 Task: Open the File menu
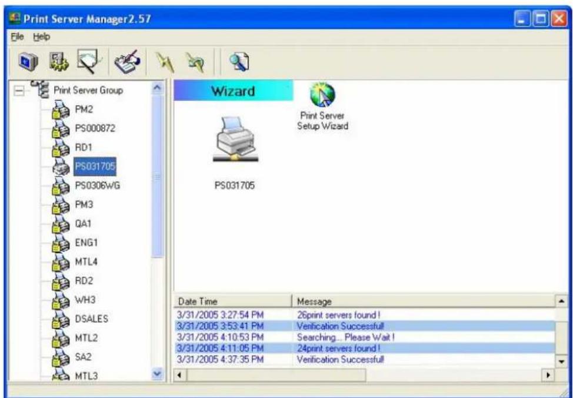pyautogui.click(x=17, y=37)
